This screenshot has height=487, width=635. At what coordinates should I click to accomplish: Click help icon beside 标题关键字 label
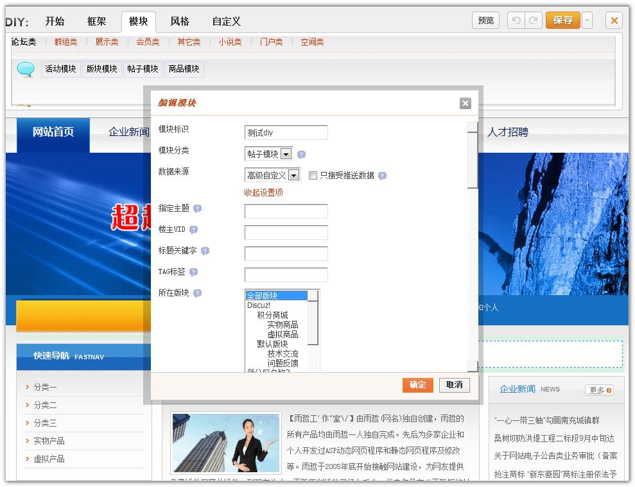coord(205,251)
